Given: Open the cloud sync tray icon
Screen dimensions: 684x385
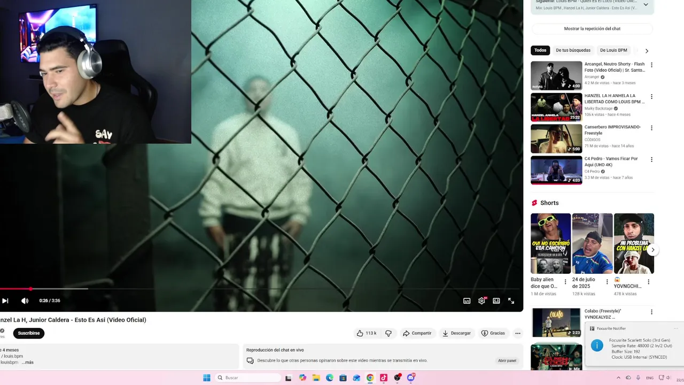Looking at the screenshot, I should pyautogui.click(x=629, y=378).
